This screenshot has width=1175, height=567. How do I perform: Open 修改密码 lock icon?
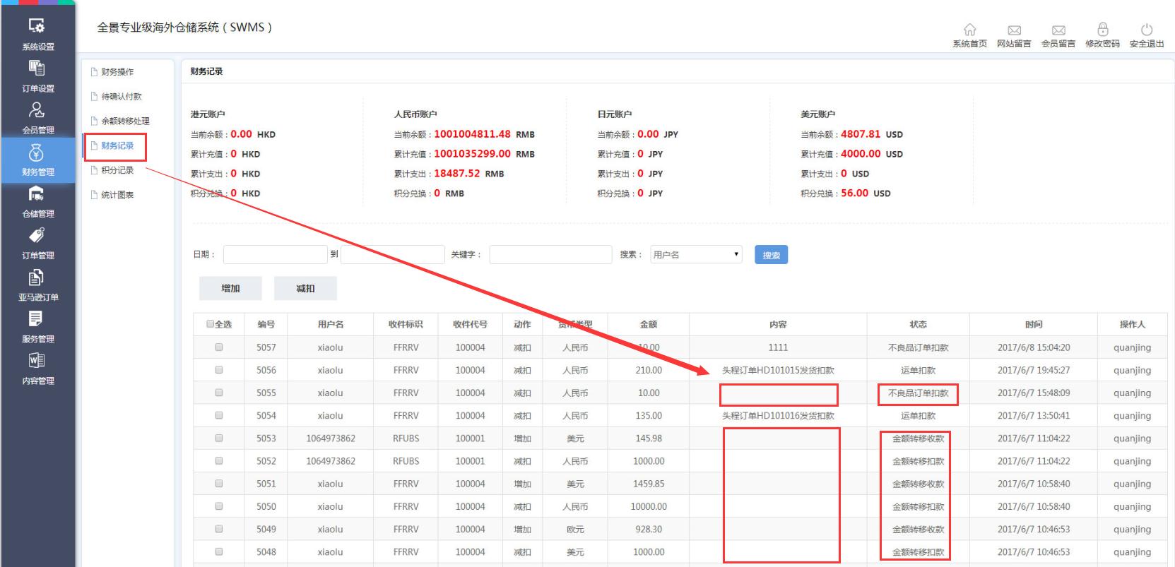(1102, 30)
